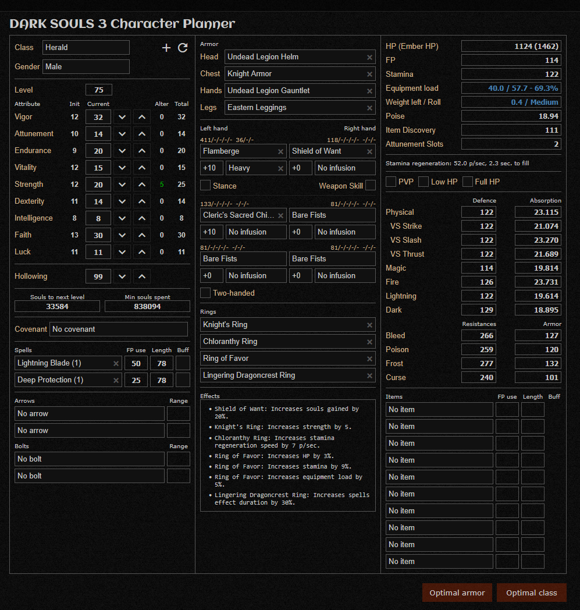Increase Luck with its up arrow
This screenshot has height=610, width=580.
point(142,252)
